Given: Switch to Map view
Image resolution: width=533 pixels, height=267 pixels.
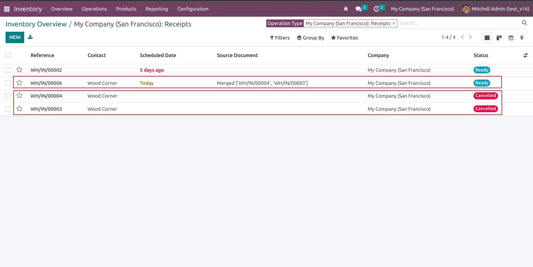Looking at the screenshot, I should click(522, 38).
